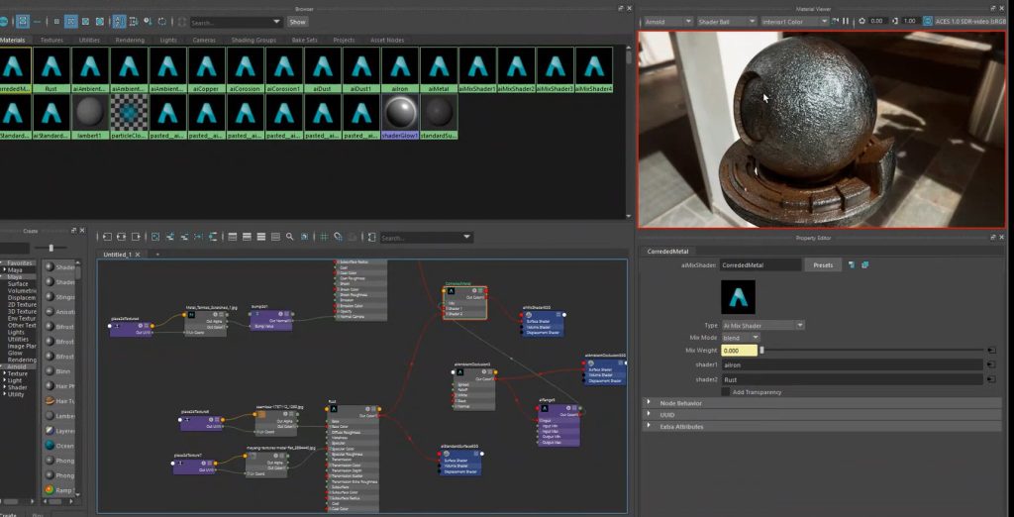Enable Add Transparency checkbox
Screen dimensions: 1014x517
pyautogui.click(x=726, y=392)
